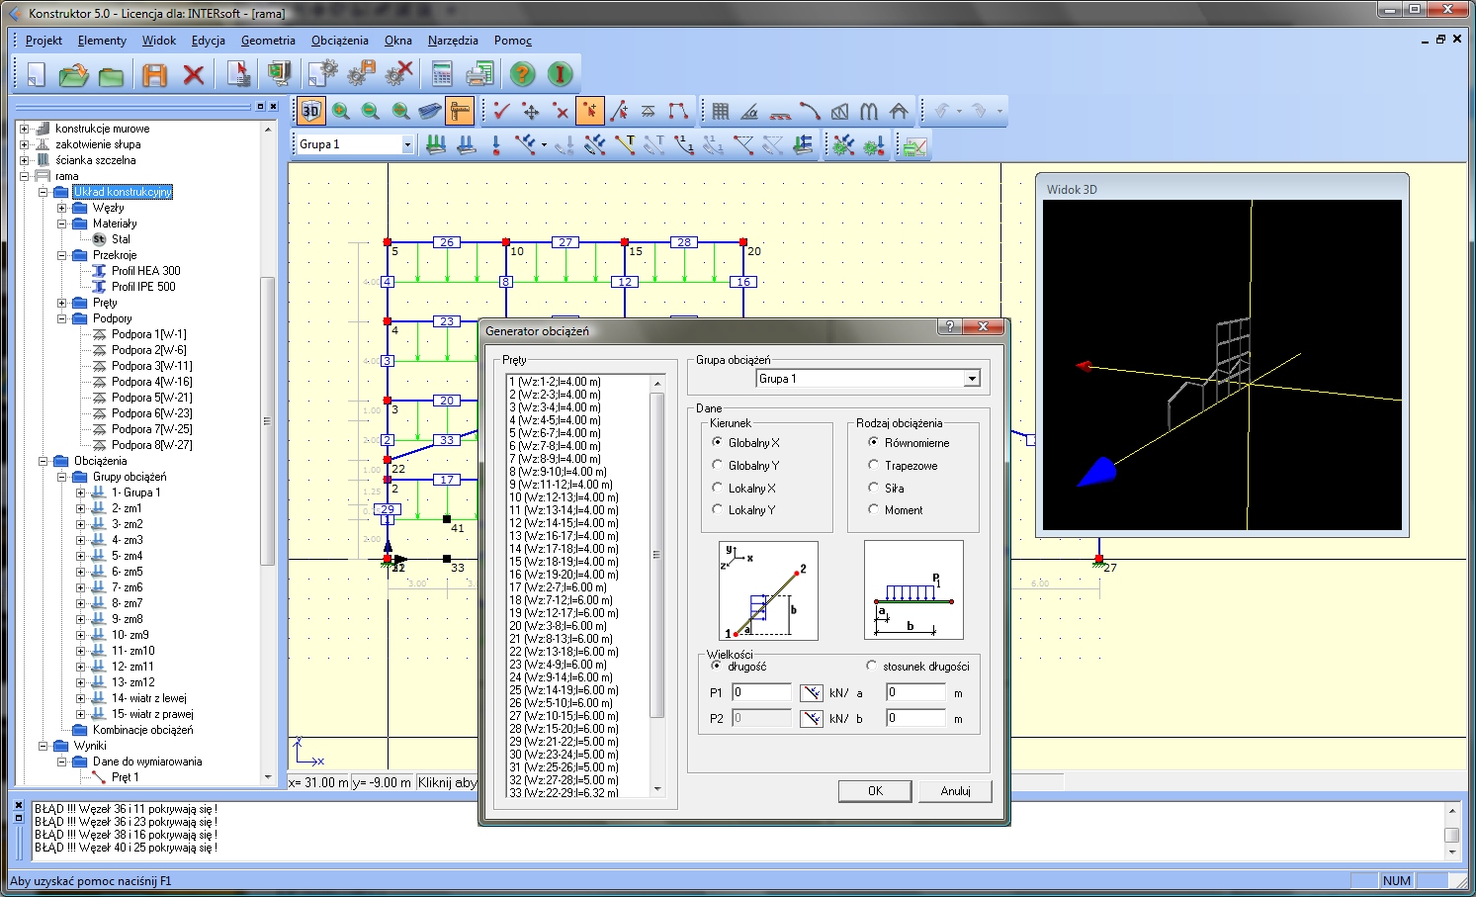This screenshot has width=1476, height=897.
Task: Click the nodal force load icon
Action: tap(495, 145)
